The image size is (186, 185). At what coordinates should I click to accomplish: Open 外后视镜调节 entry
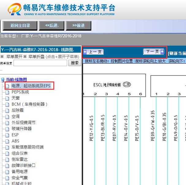[24, 123]
